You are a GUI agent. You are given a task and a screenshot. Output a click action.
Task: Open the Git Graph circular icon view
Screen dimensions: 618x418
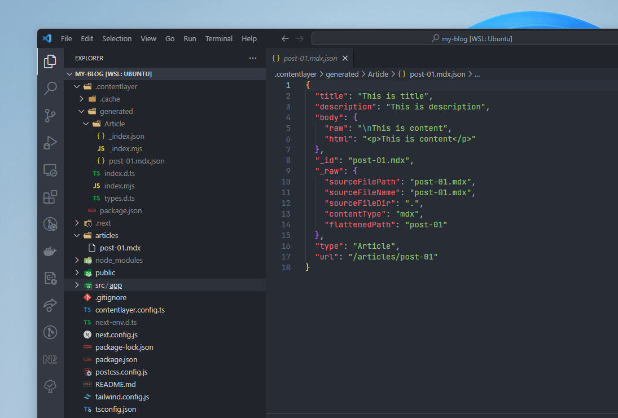click(x=50, y=332)
